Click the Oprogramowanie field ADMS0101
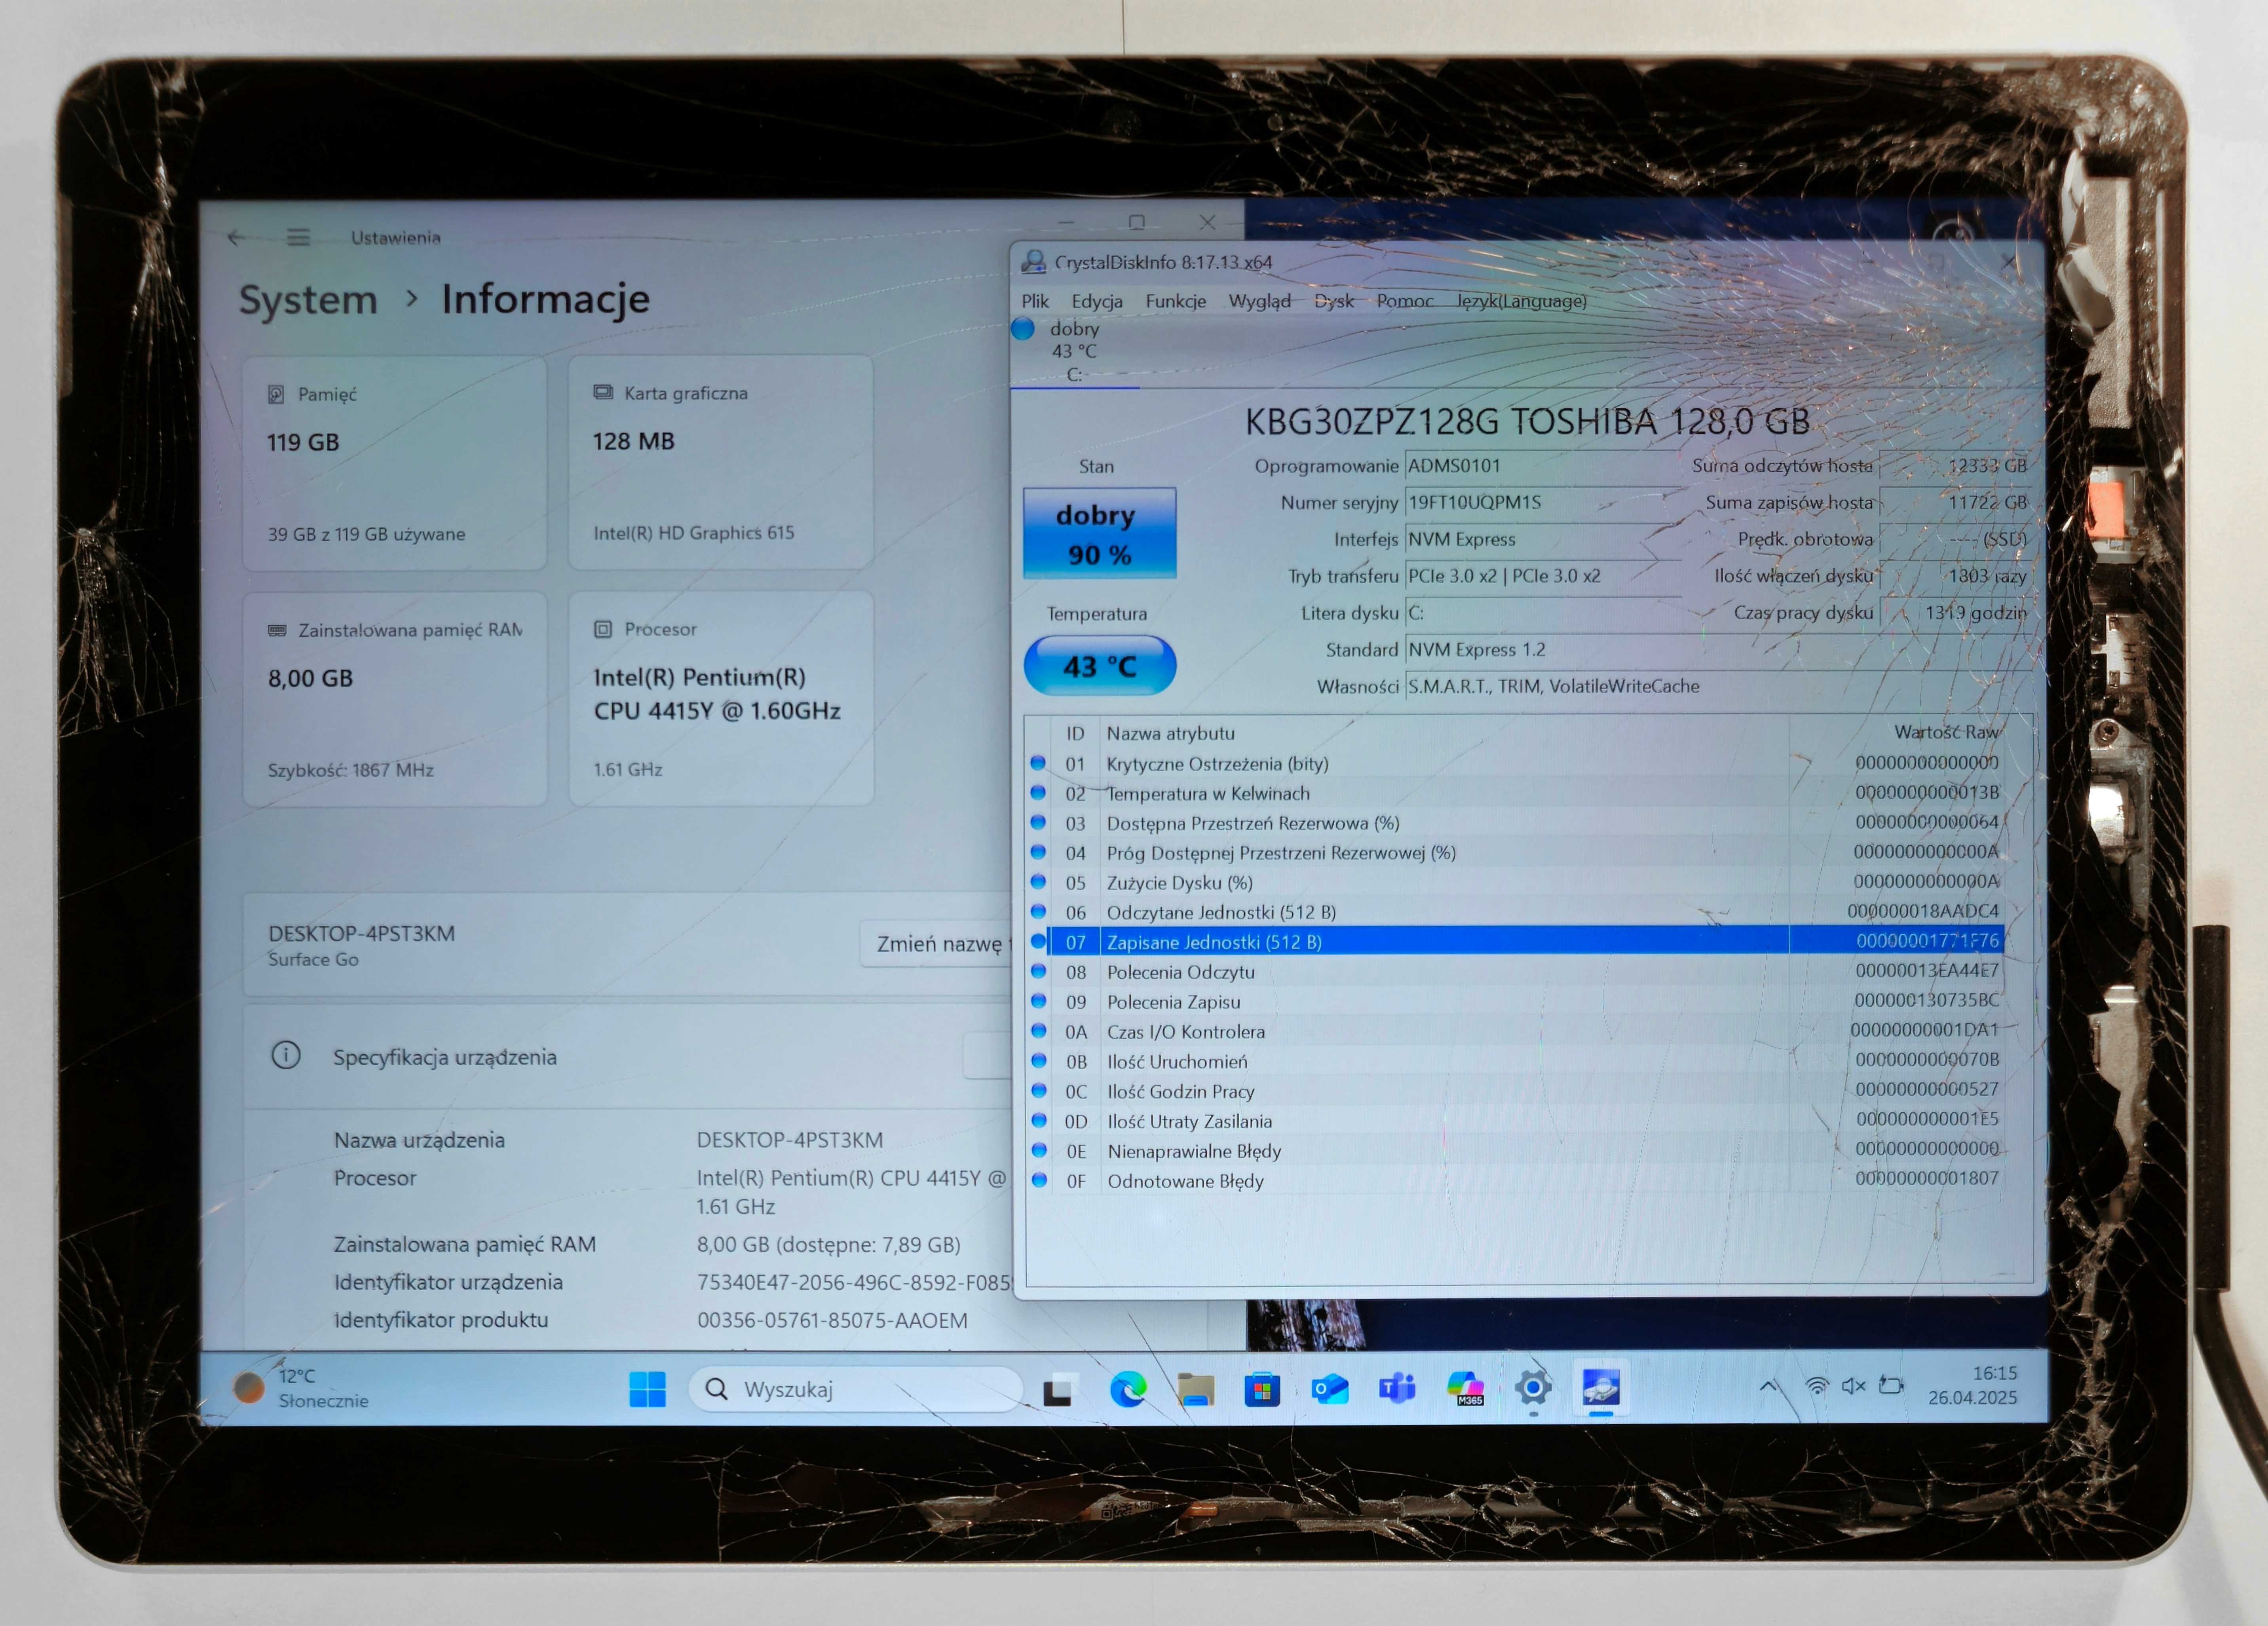This screenshot has height=1626, width=2268. point(1542,466)
